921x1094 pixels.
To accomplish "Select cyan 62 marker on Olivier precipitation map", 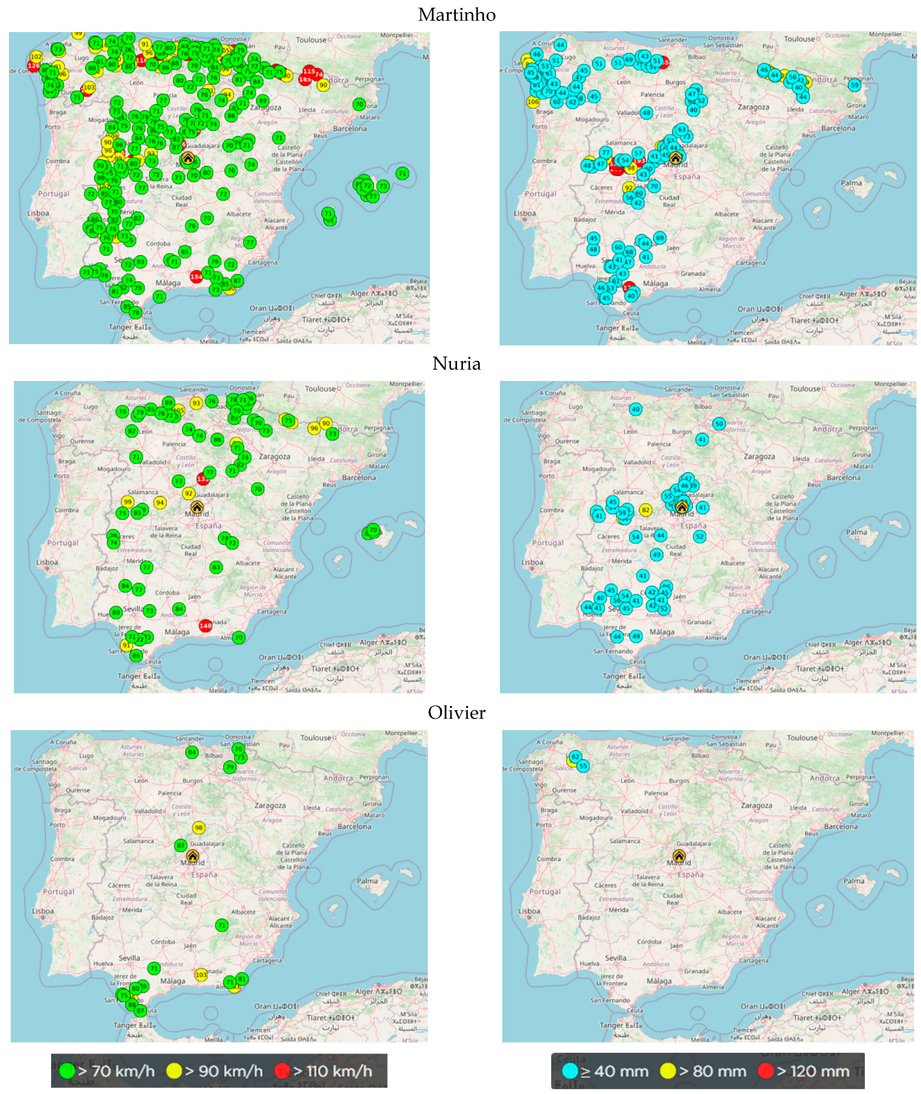I will [575, 756].
